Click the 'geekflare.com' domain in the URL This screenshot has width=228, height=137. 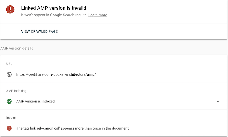[x=39, y=74]
